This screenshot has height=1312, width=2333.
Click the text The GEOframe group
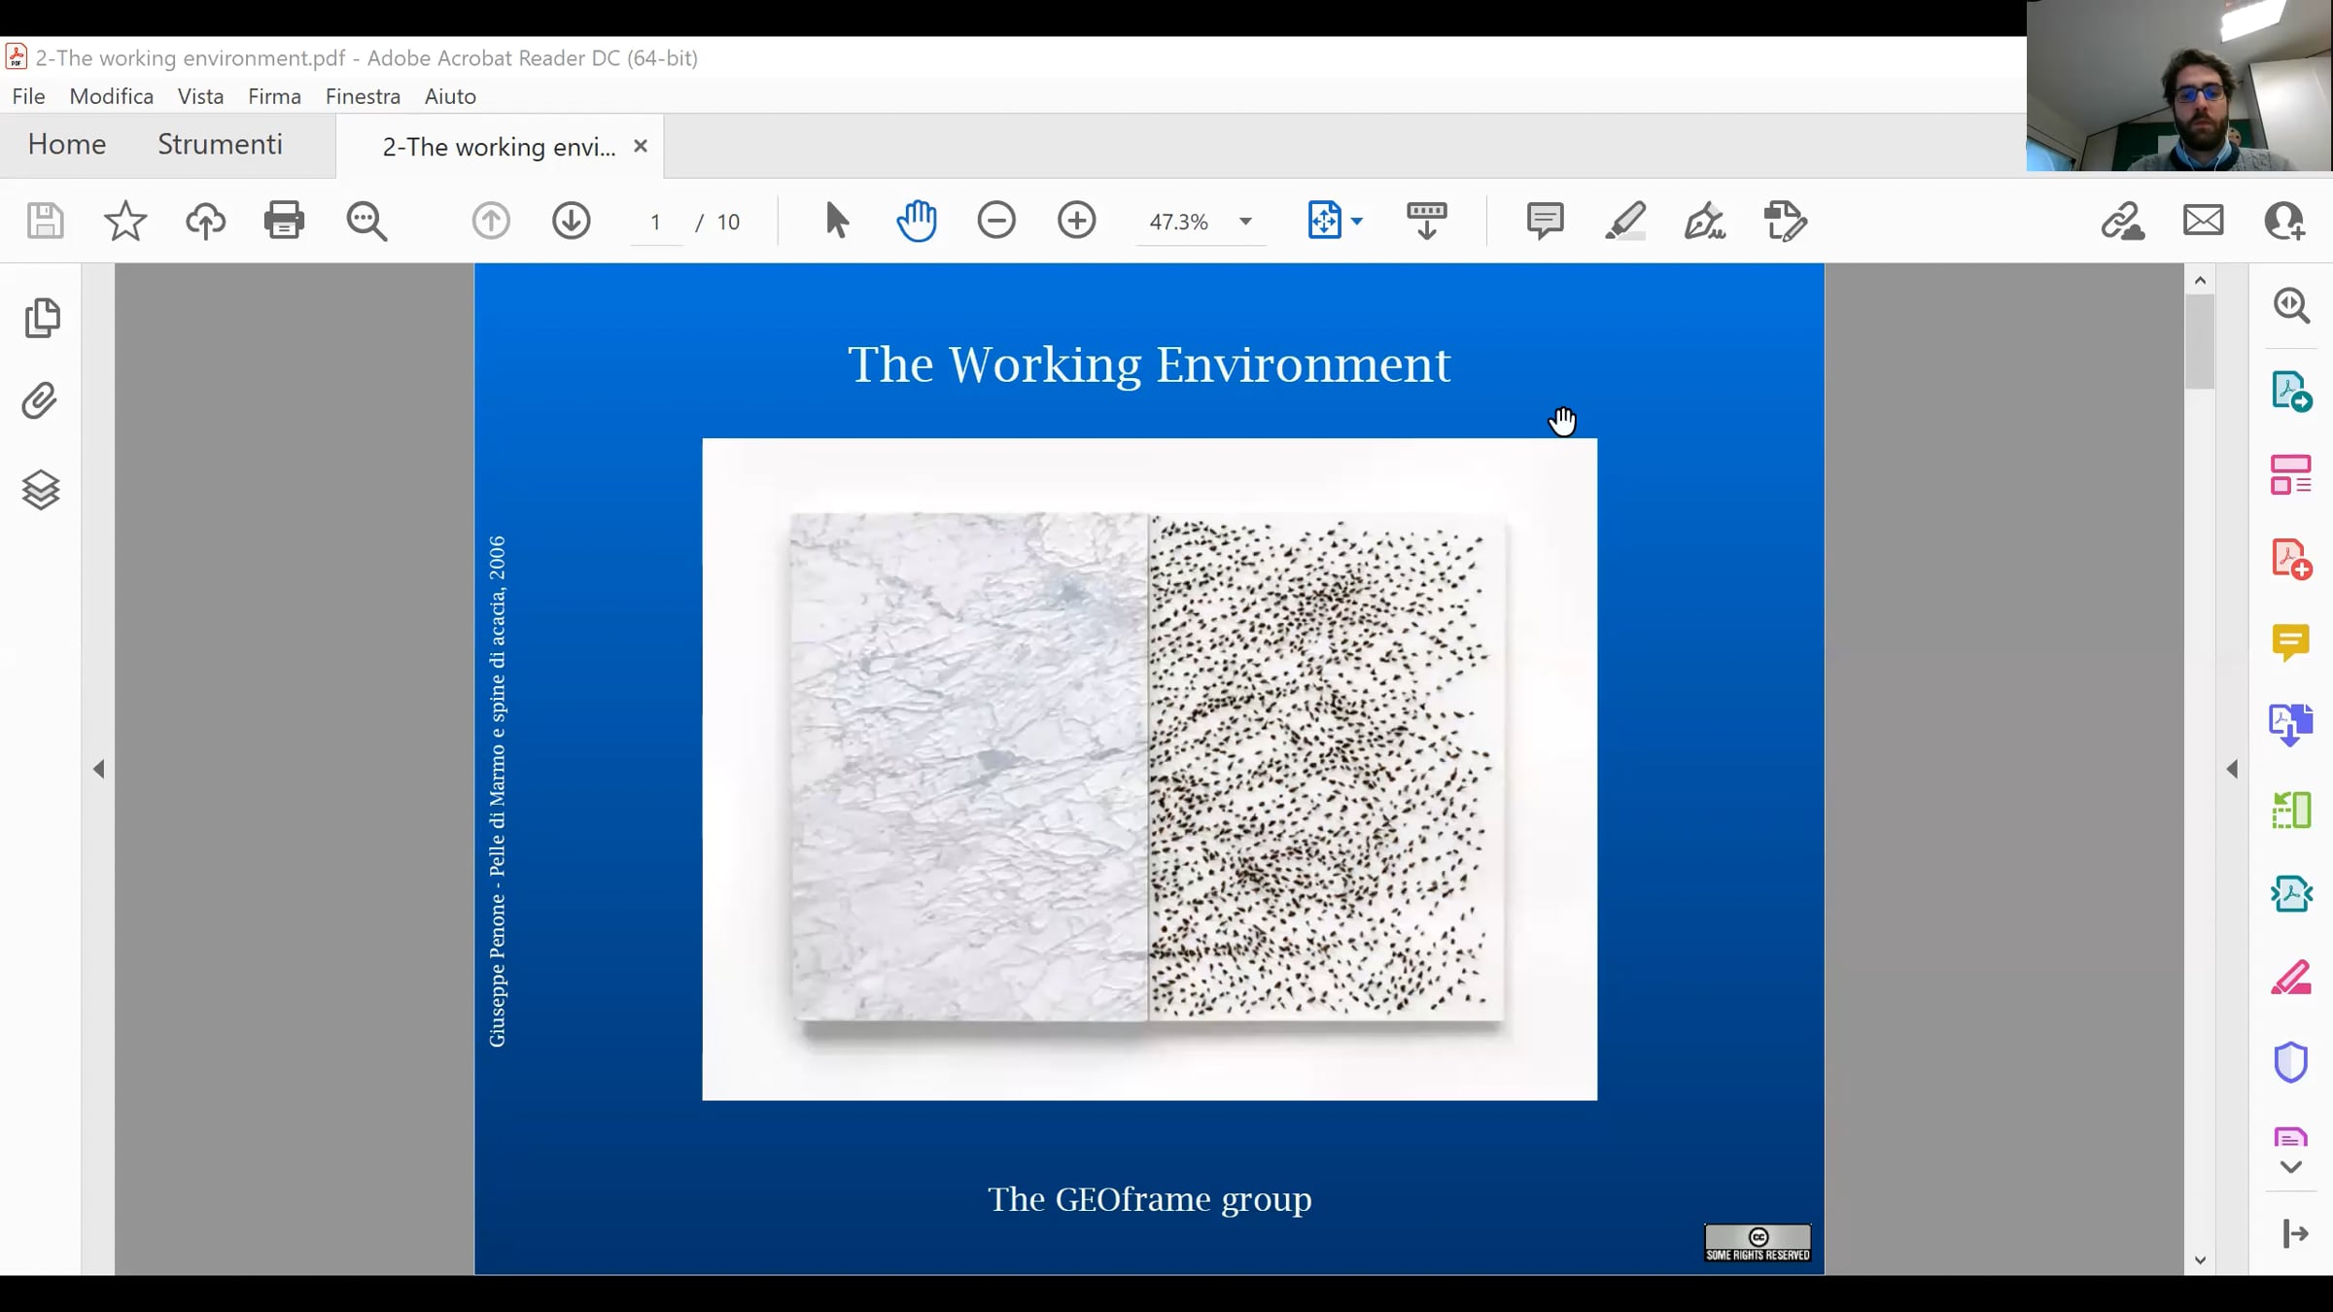(1149, 1199)
